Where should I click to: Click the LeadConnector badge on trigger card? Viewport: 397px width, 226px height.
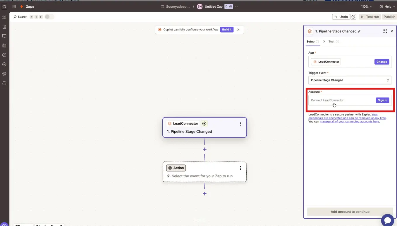183,124
